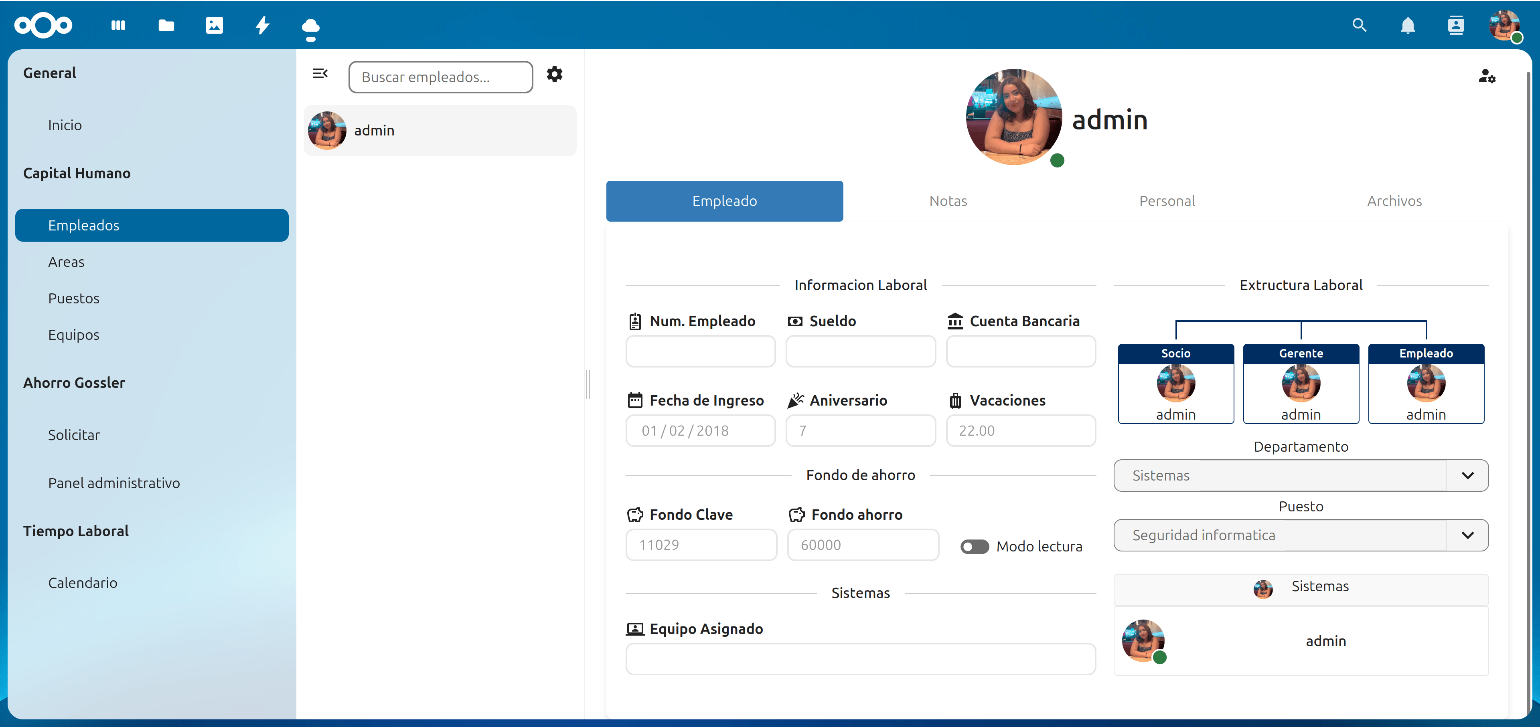Go to Areas in the sidebar
1540x727 pixels.
(66, 262)
